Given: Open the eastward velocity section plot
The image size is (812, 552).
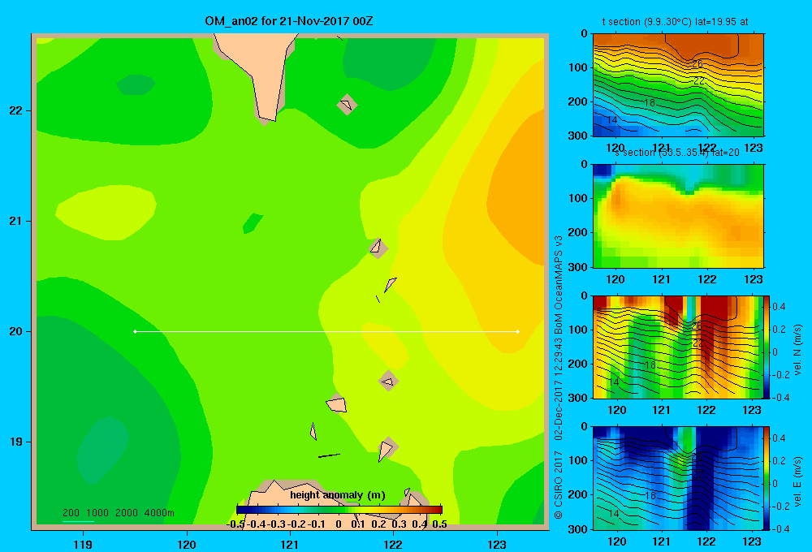Looking at the screenshot, I should pyautogui.click(x=678, y=478).
